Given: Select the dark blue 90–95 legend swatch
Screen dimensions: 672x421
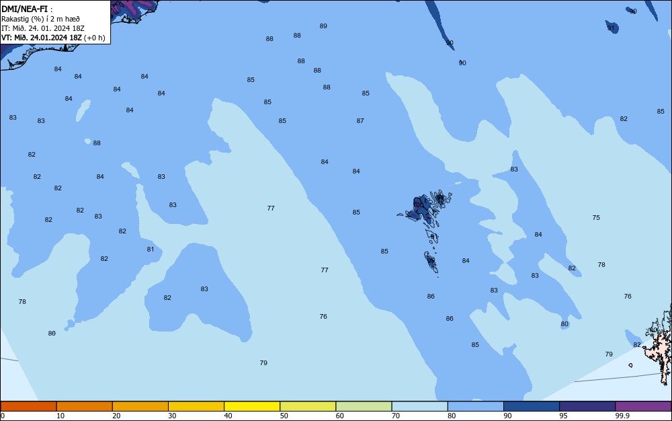Looking at the screenshot, I should (x=532, y=406).
